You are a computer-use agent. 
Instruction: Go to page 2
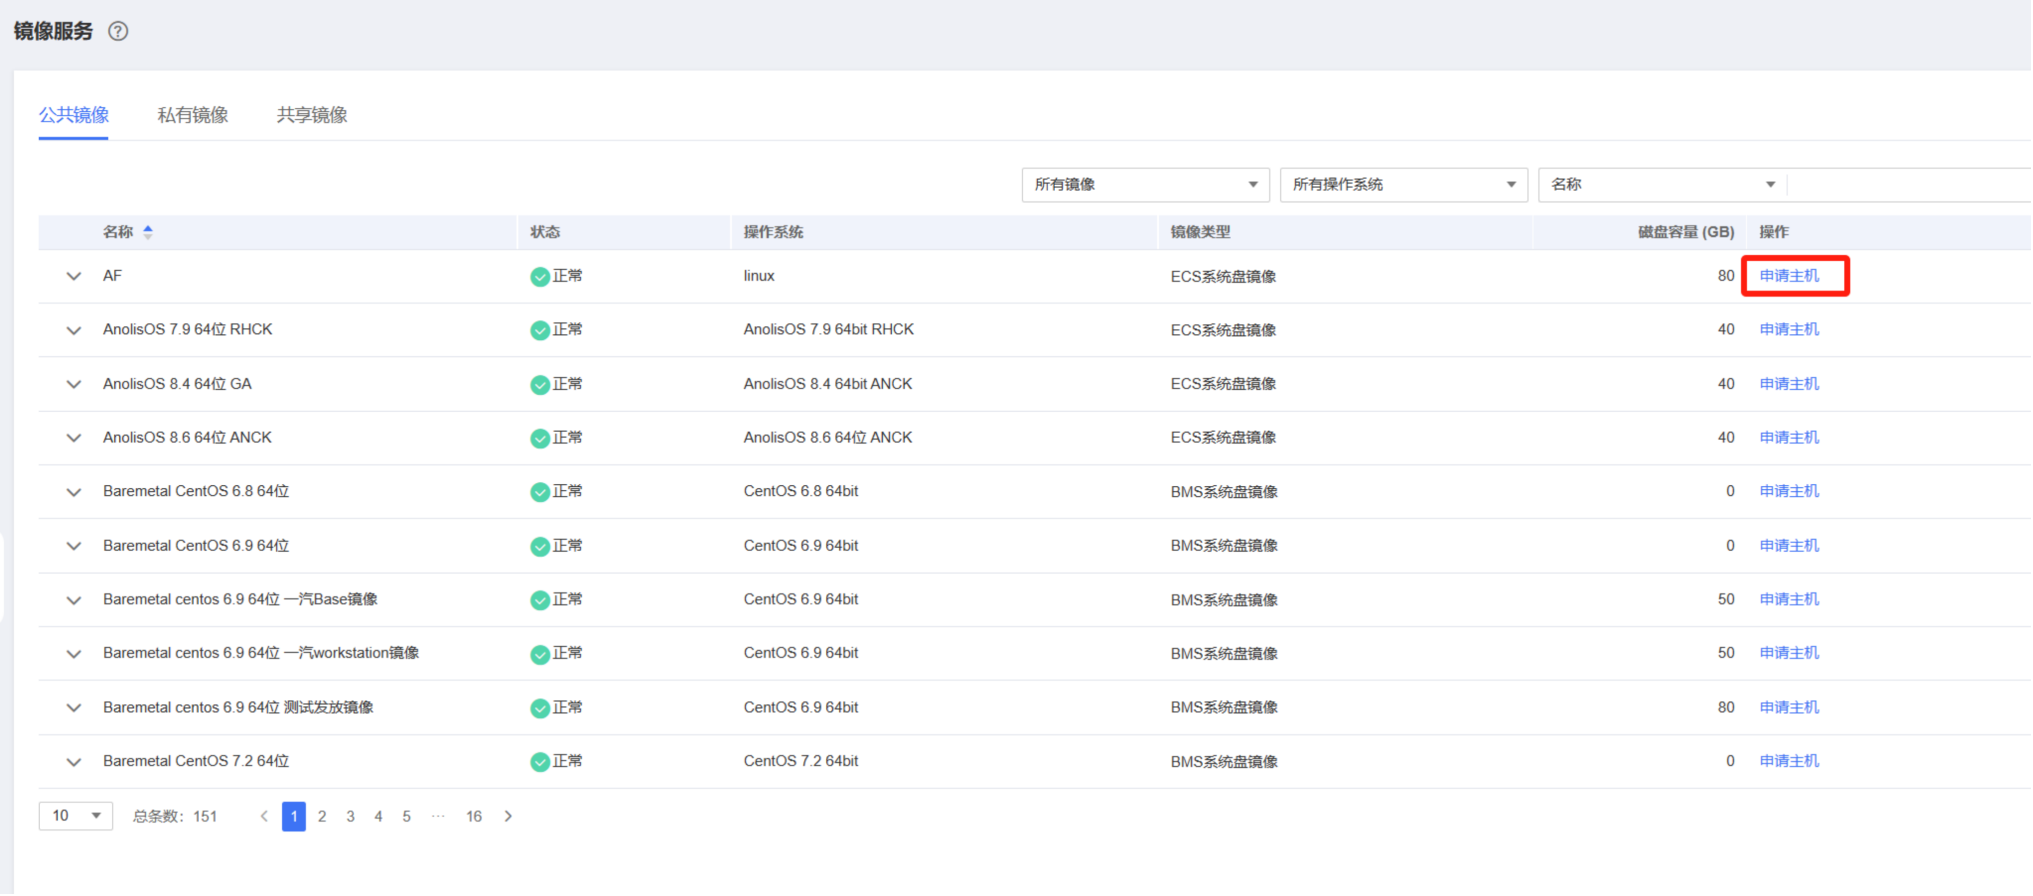click(x=322, y=816)
